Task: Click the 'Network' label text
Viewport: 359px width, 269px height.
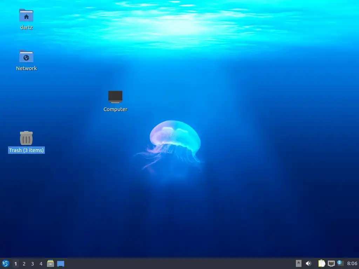Action: [x=26, y=68]
